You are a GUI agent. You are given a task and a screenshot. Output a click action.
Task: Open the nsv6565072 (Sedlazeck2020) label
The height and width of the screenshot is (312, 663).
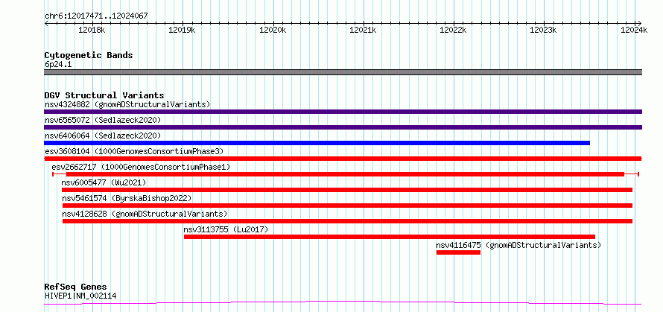103,120
